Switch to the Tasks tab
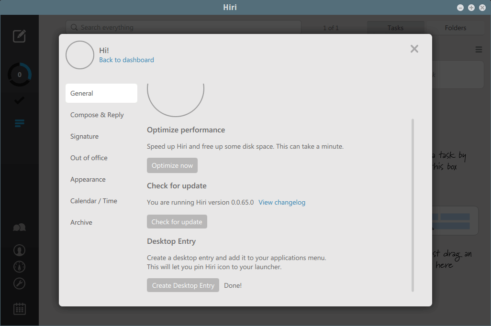Image resolution: width=491 pixels, height=326 pixels. pyautogui.click(x=395, y=28)
